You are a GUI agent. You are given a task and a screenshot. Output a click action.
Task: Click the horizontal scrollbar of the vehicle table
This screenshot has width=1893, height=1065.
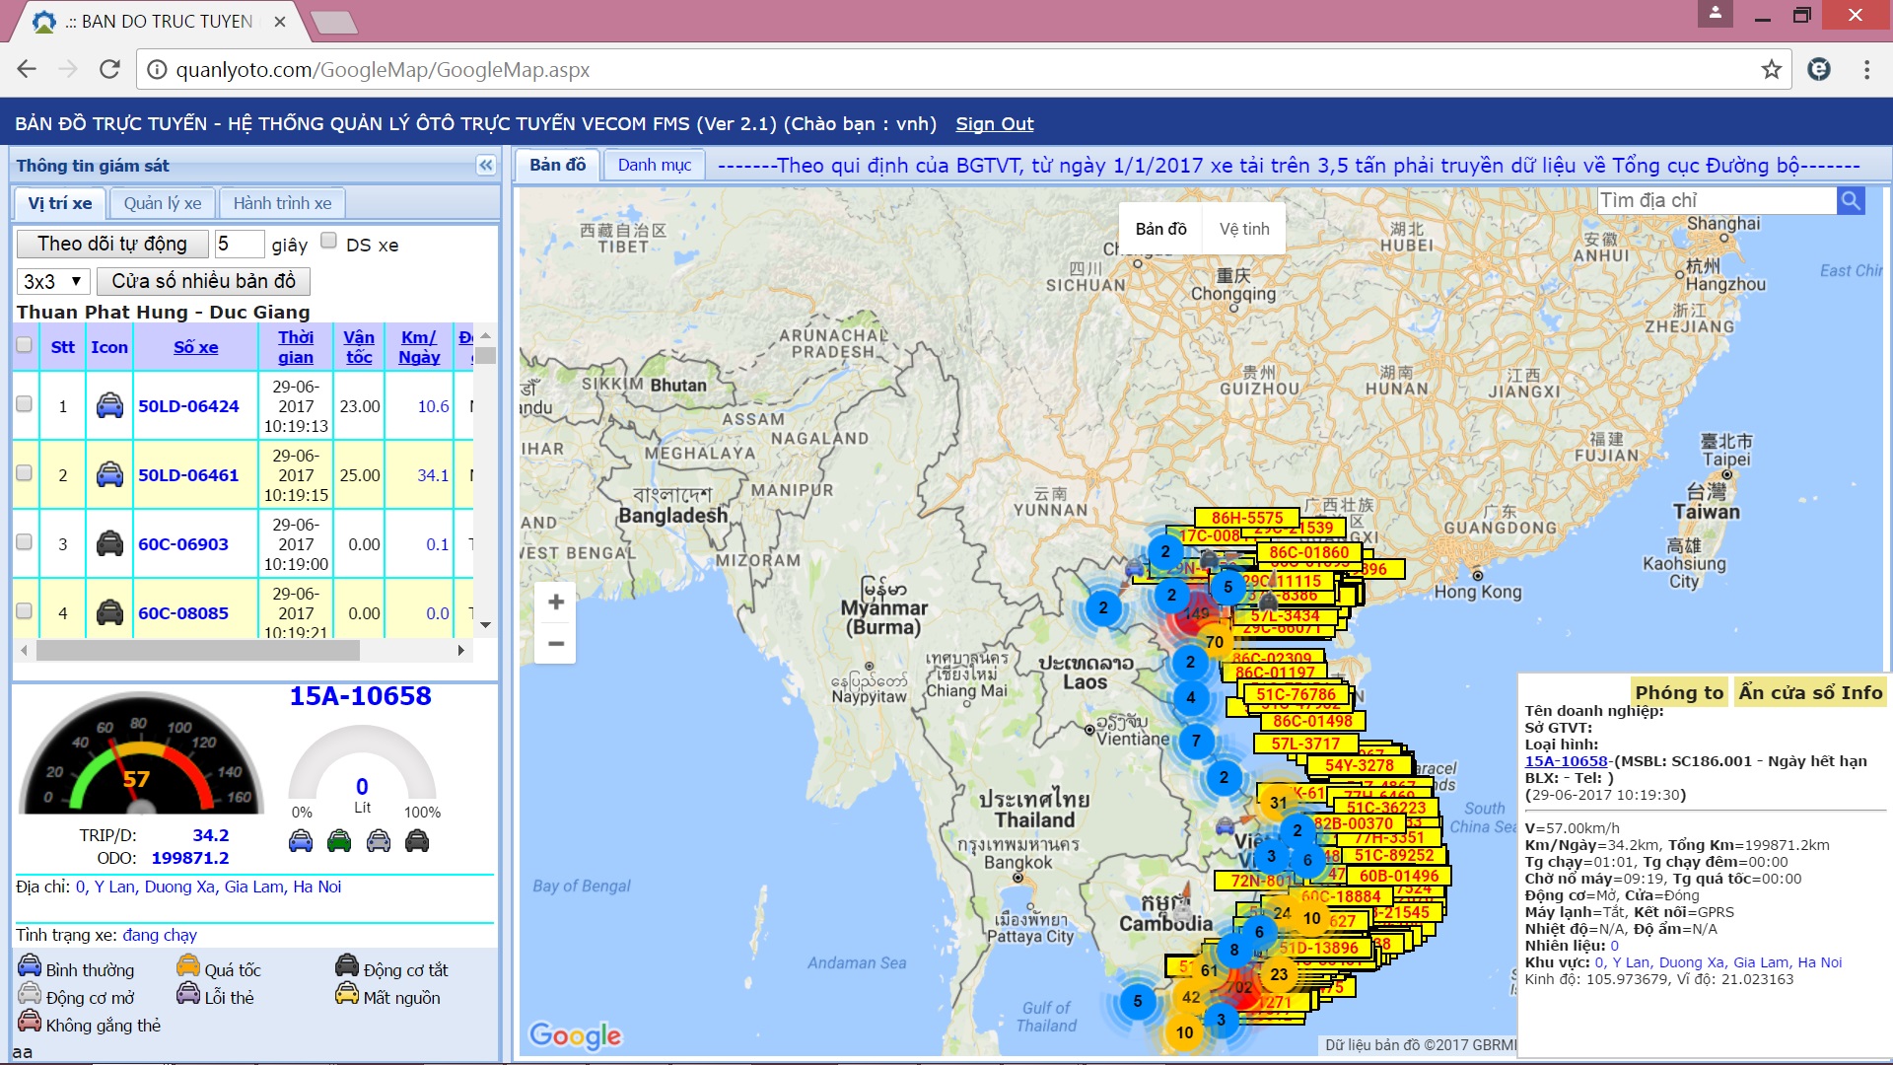point(198,651)
